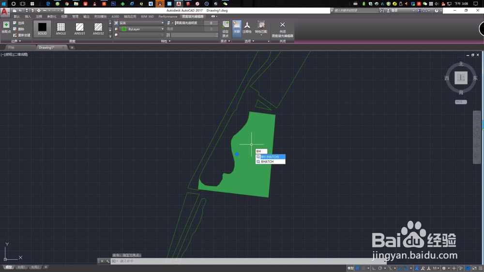Switch to the Layout1 (布局1) tab

(x=21, y=267)
